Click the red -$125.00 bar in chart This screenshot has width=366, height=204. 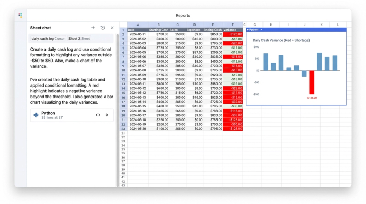(312, 82)
